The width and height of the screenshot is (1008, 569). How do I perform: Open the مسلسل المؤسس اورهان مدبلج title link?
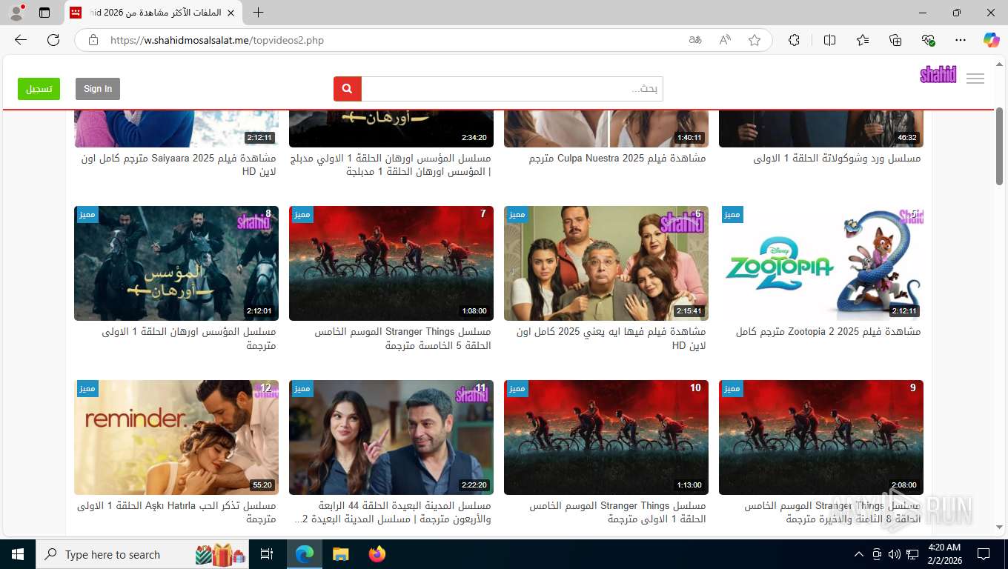point(390,165)
